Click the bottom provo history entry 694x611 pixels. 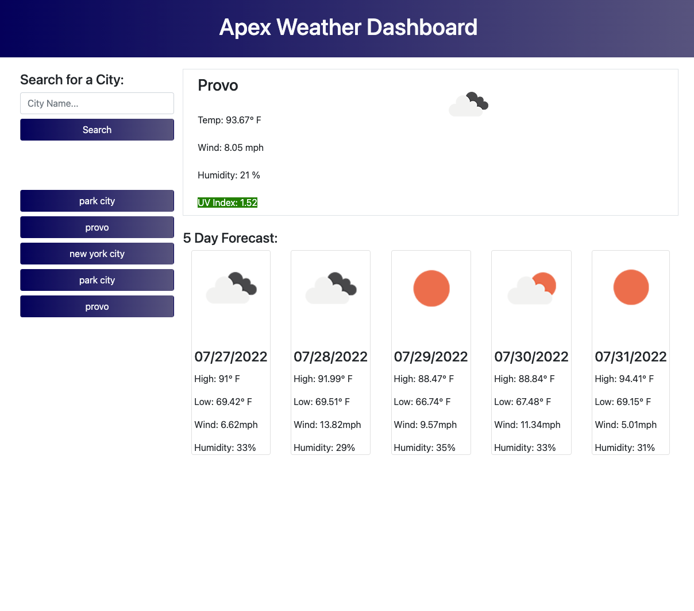pyautogui.click(x=97, y=306)
